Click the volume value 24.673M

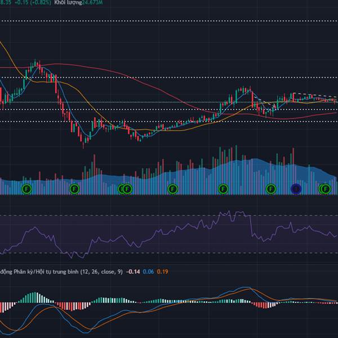point(92,3)
